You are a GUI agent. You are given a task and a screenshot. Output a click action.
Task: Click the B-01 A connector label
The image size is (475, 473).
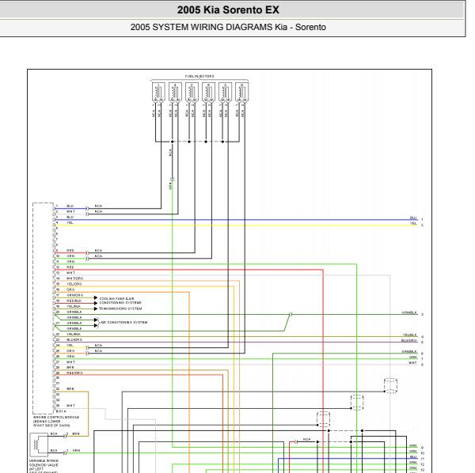click(x=61, y=411)
